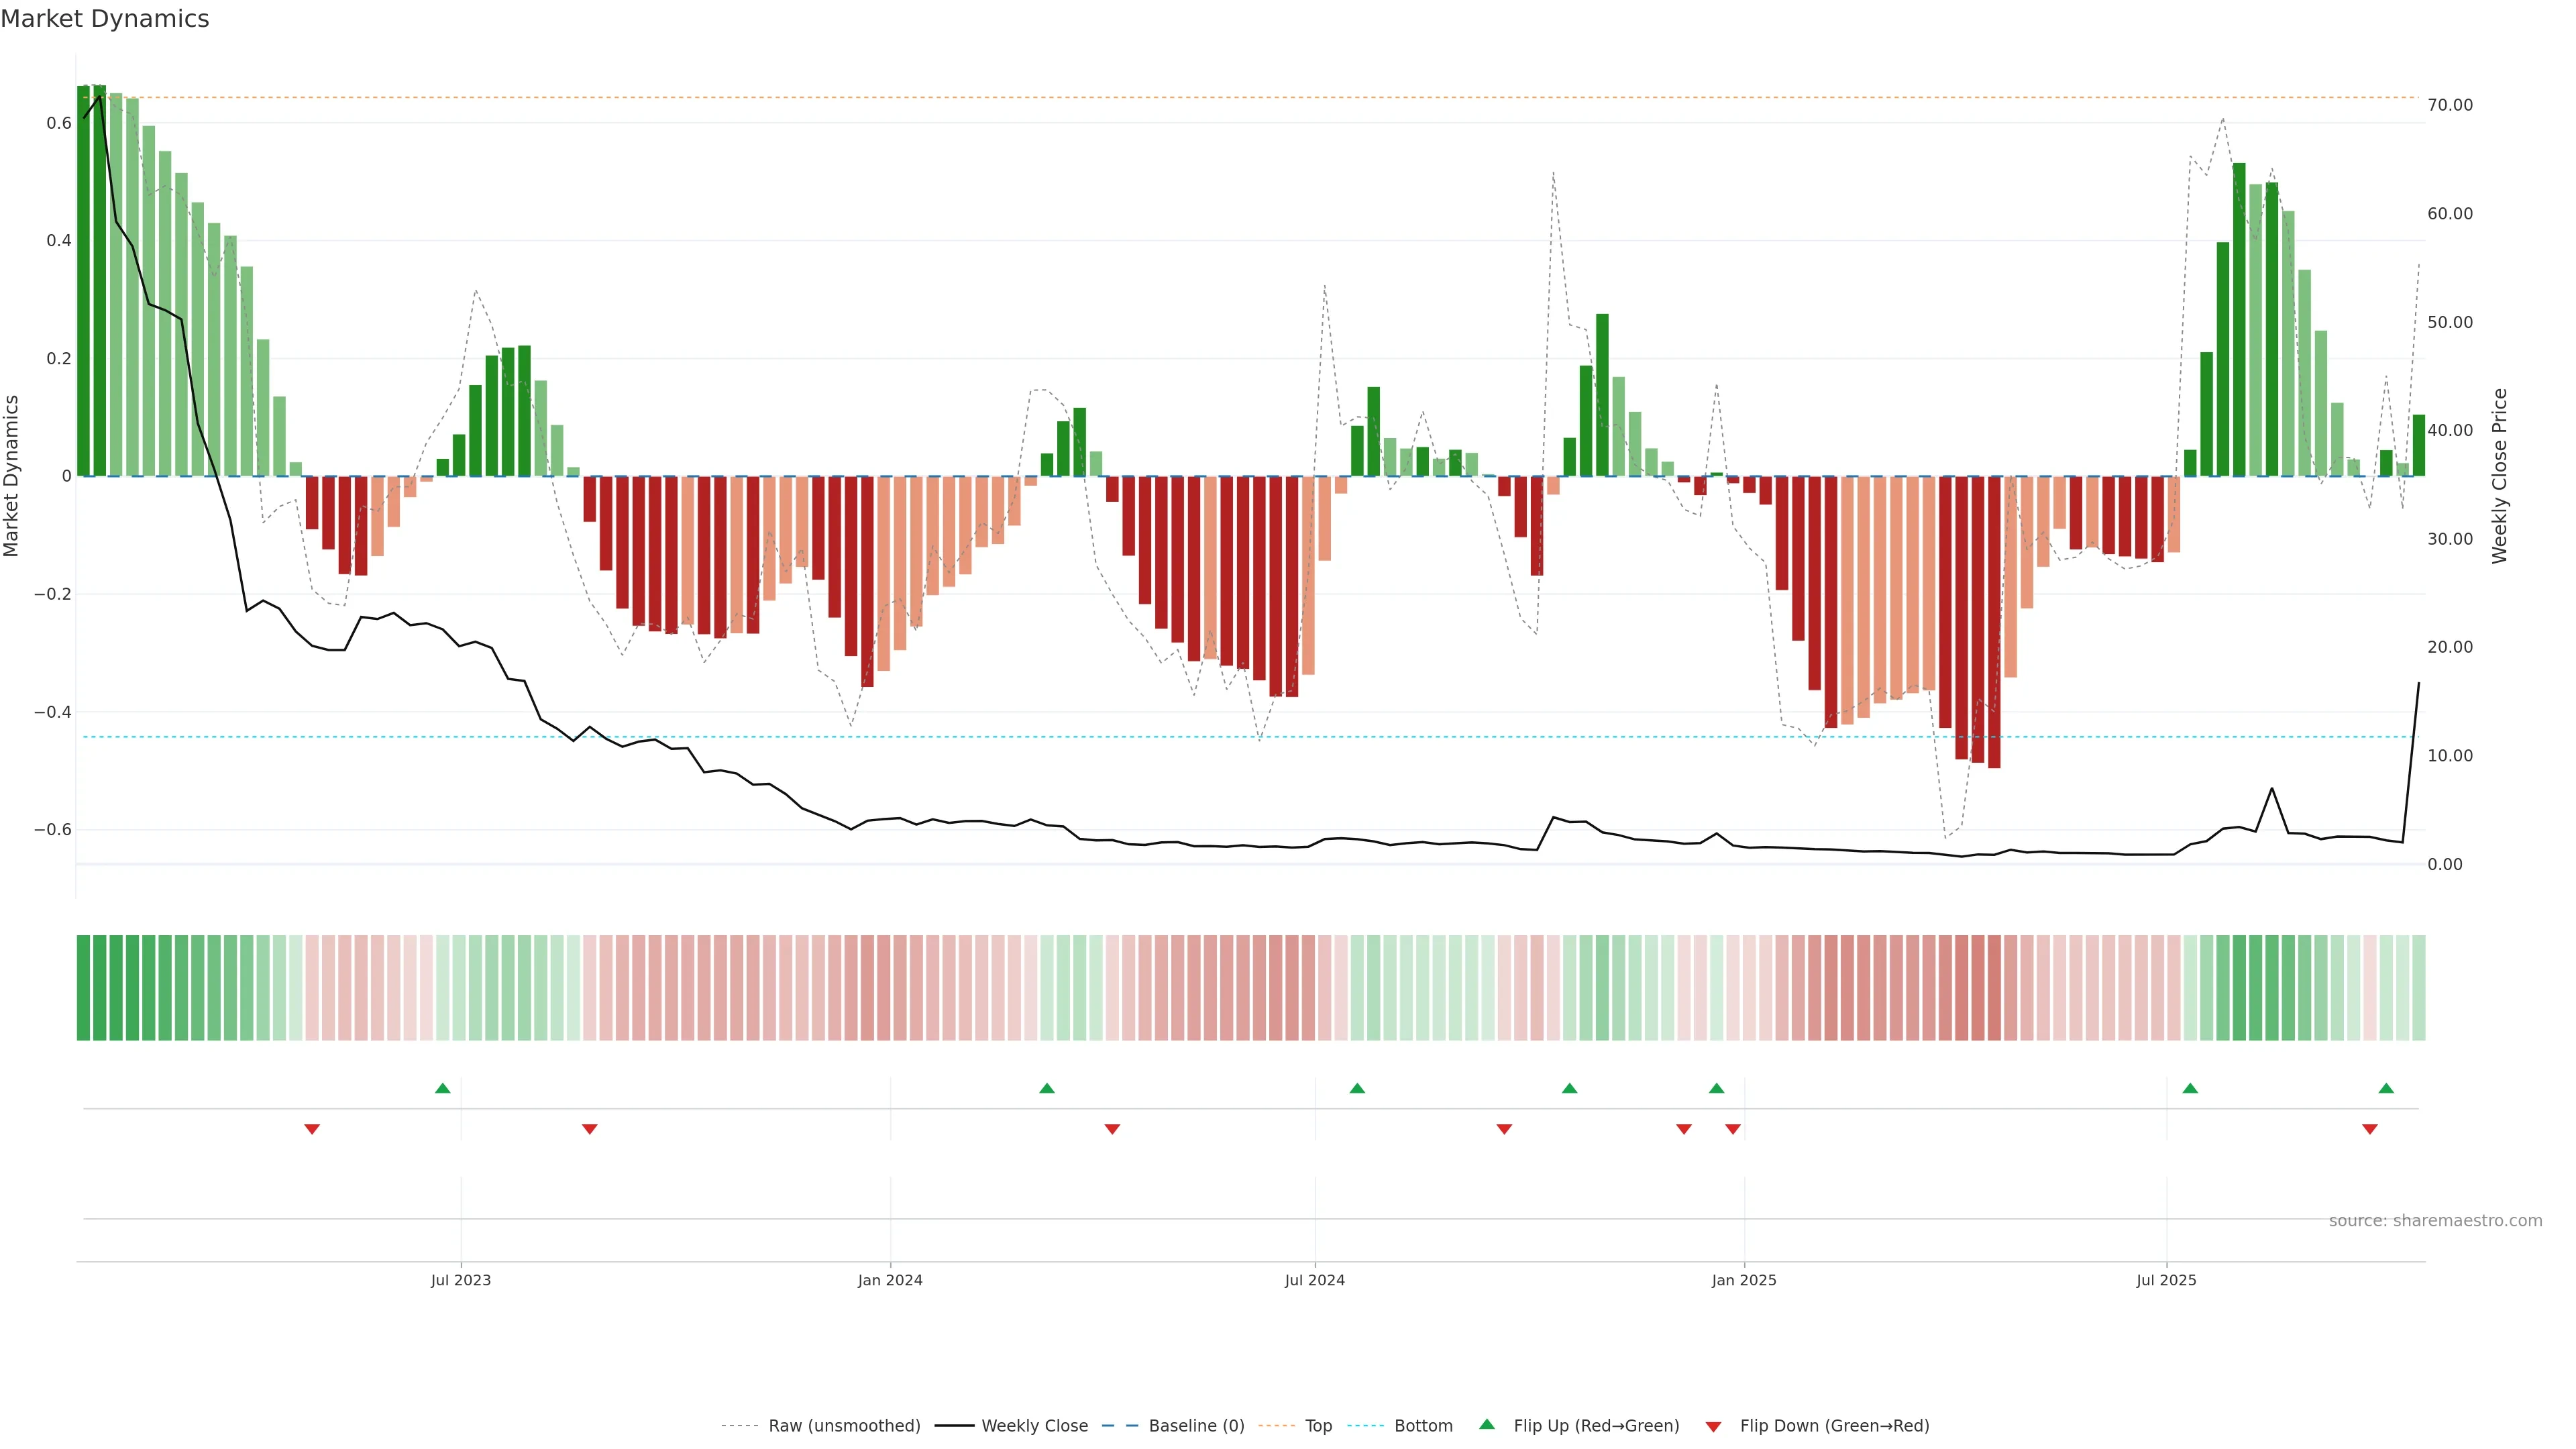Click the source: sharemaestro.com text

coord(2435,1220)
